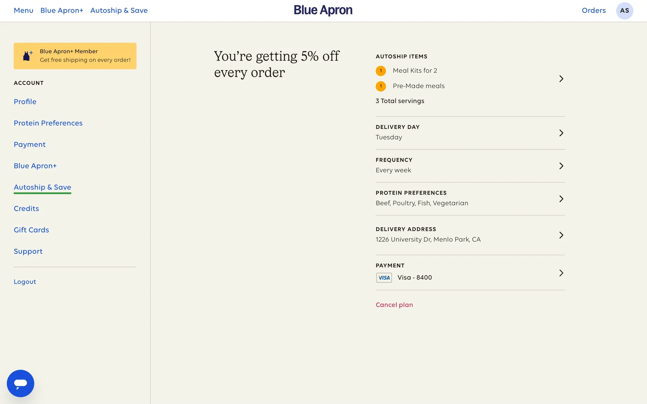Click the 1226 University Dr address
The width and height of the screenshot is (647, 404).
tap(428, 239)
